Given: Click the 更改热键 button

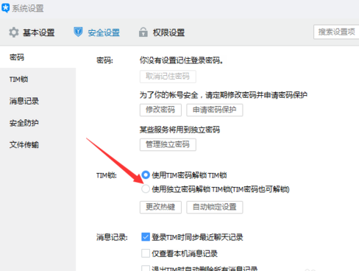Looking at the screenshot, I should pyautogui.click(x=160, y=207).
